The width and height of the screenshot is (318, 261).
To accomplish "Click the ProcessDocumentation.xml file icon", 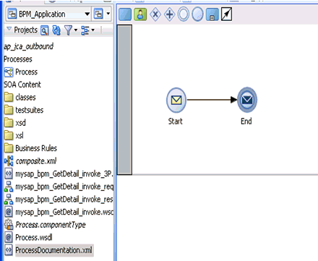I will [x=9, y=250].
